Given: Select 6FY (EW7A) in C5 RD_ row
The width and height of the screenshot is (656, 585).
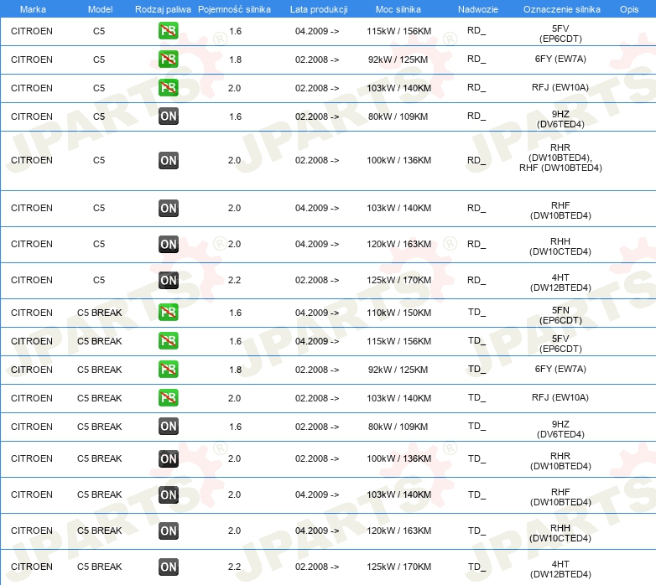Looking at the screenshot, I should [x=560, y=59].
